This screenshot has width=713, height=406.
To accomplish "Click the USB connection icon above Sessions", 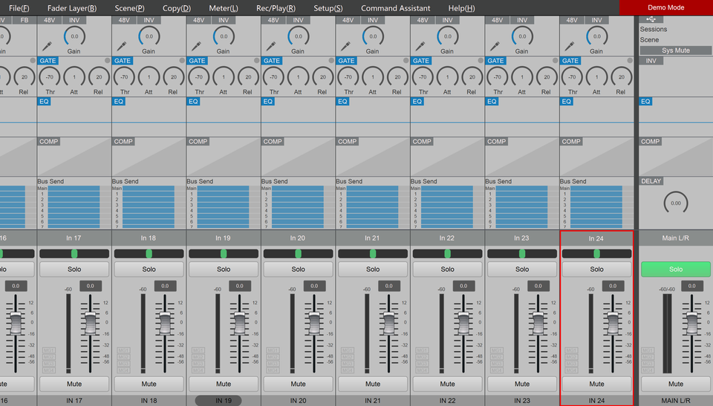I will 651,19.
